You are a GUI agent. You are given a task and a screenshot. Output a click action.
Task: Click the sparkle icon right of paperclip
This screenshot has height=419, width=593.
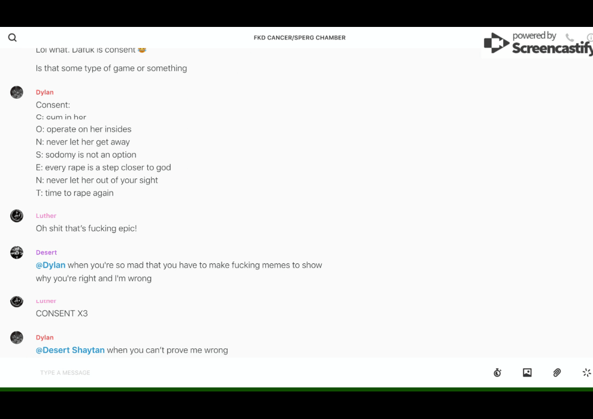[586, 372]
